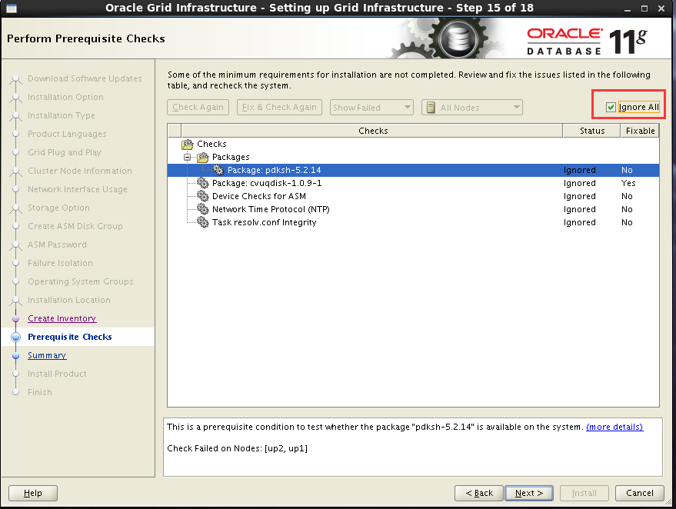The image size is (676, 509).
Task: Click Install Product step in sidebar
Action: click(57, 374)
